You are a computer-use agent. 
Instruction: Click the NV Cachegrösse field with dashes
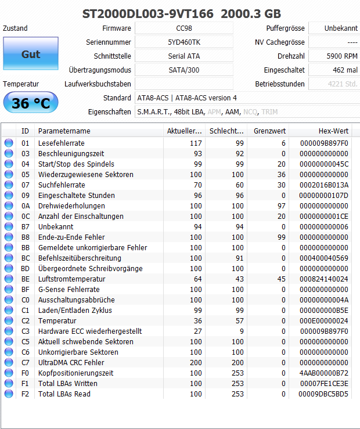pos(334,42)
